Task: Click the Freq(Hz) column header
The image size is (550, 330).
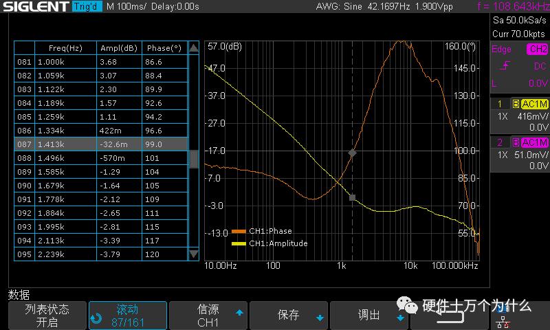Action: pos(65,48)
